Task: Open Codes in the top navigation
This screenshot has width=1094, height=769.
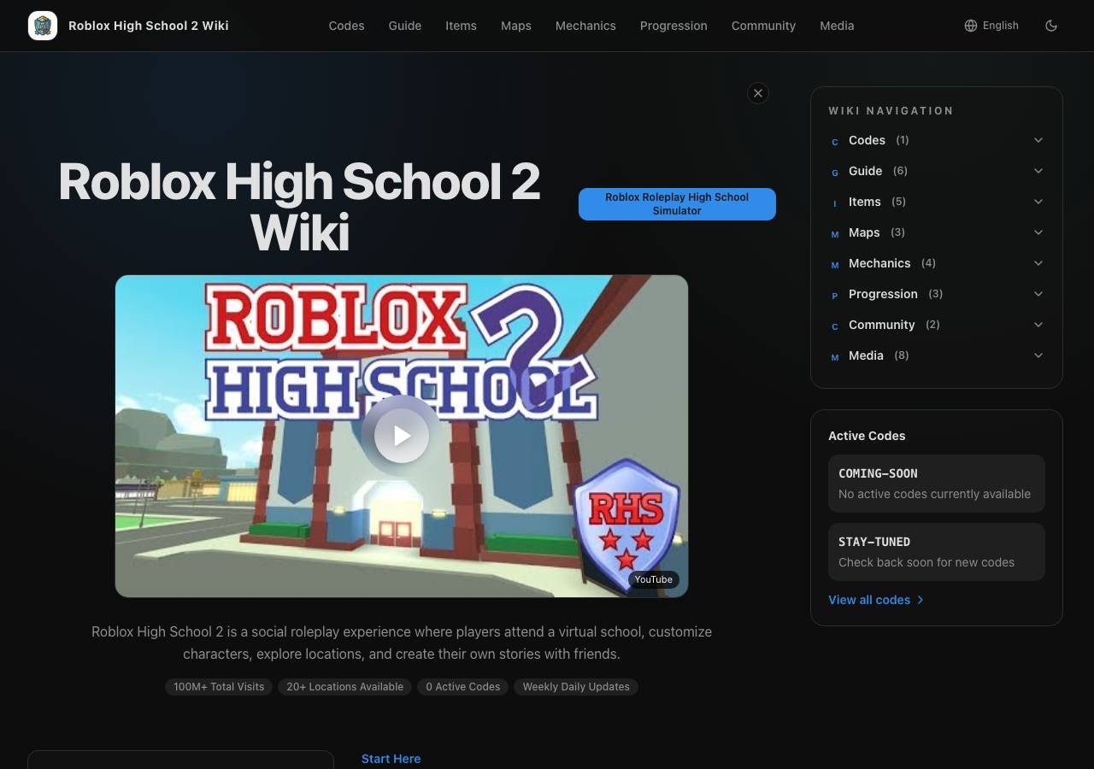Action: pyautogui.click(x=346, y=26)
